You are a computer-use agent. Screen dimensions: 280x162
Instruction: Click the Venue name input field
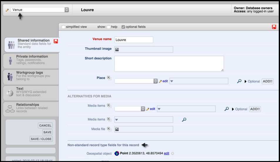[134, 40]
